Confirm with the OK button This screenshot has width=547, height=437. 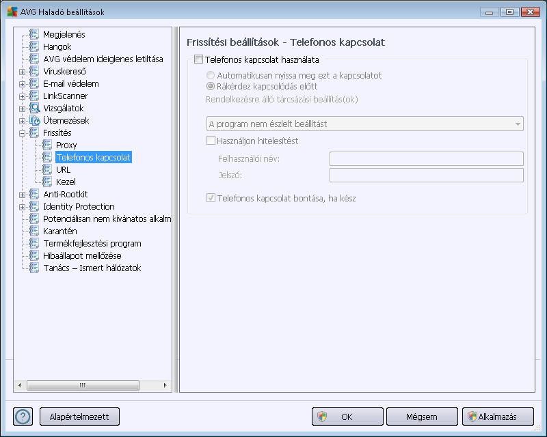347,417
